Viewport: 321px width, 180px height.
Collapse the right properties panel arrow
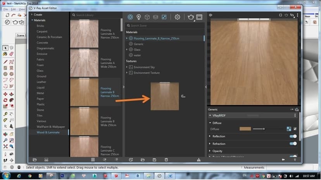[206, 87]
